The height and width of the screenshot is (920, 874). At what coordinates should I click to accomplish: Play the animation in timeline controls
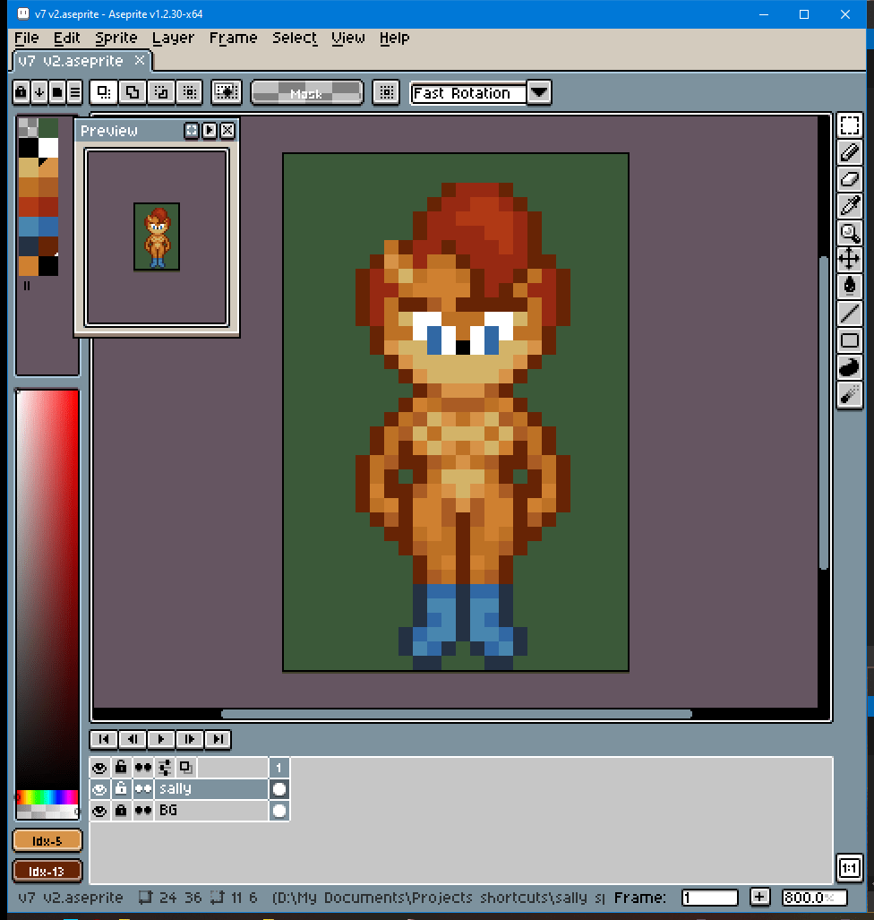(160, 739)
